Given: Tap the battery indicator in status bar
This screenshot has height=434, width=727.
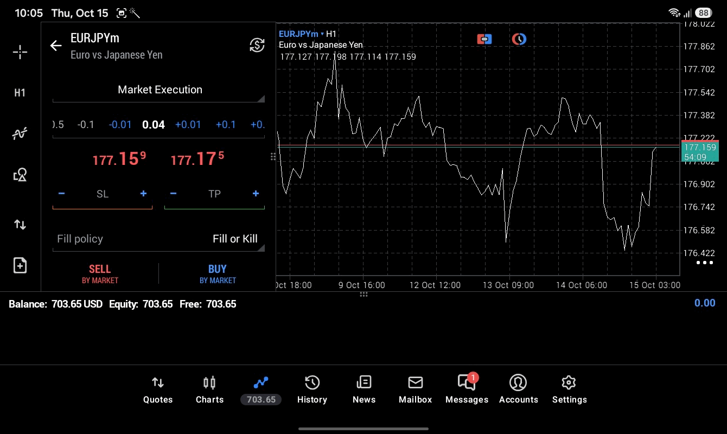Looking at the screenshot, I should pos(704,12).
